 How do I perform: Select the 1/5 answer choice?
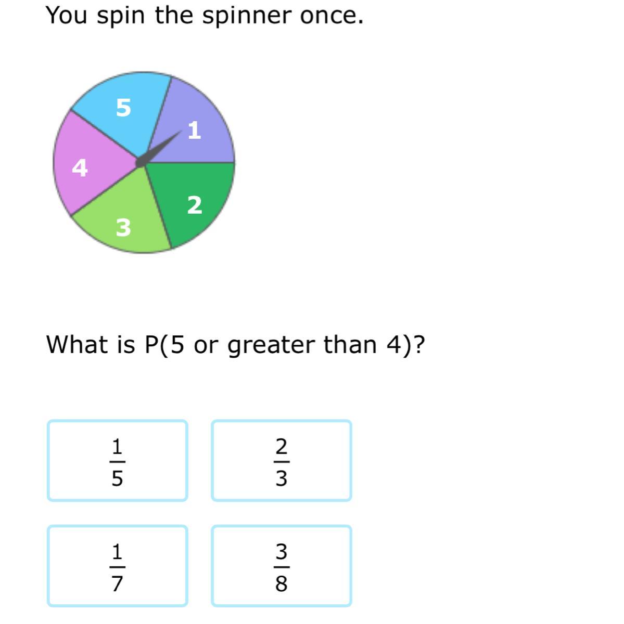point(118,461)
